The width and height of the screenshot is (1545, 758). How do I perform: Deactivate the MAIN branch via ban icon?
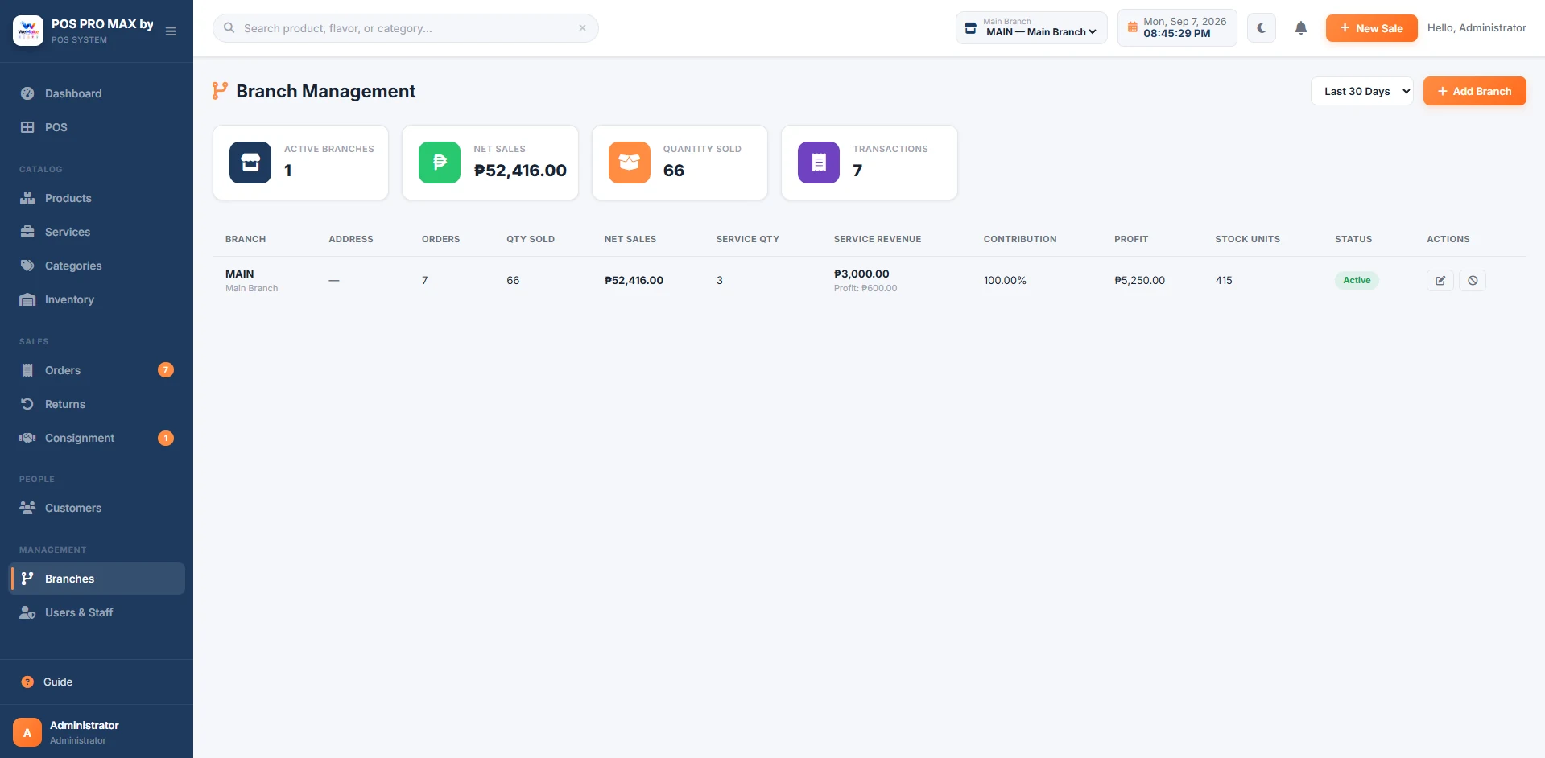pyautogui.click(x=1473, y=281)
